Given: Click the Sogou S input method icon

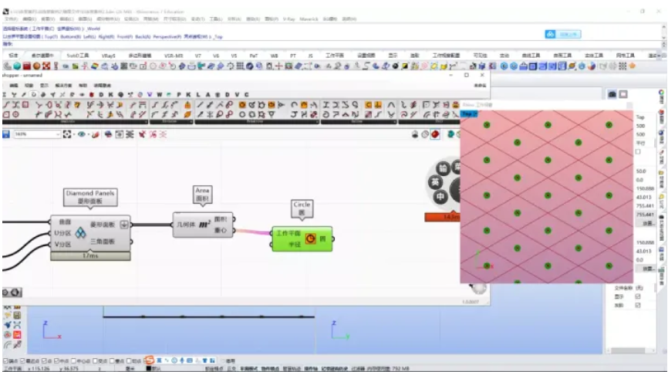Looking at the screenshot, I should 149,360.
